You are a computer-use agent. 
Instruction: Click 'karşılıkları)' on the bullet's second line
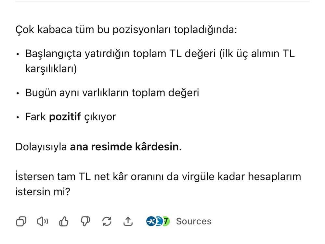[51, 69]
